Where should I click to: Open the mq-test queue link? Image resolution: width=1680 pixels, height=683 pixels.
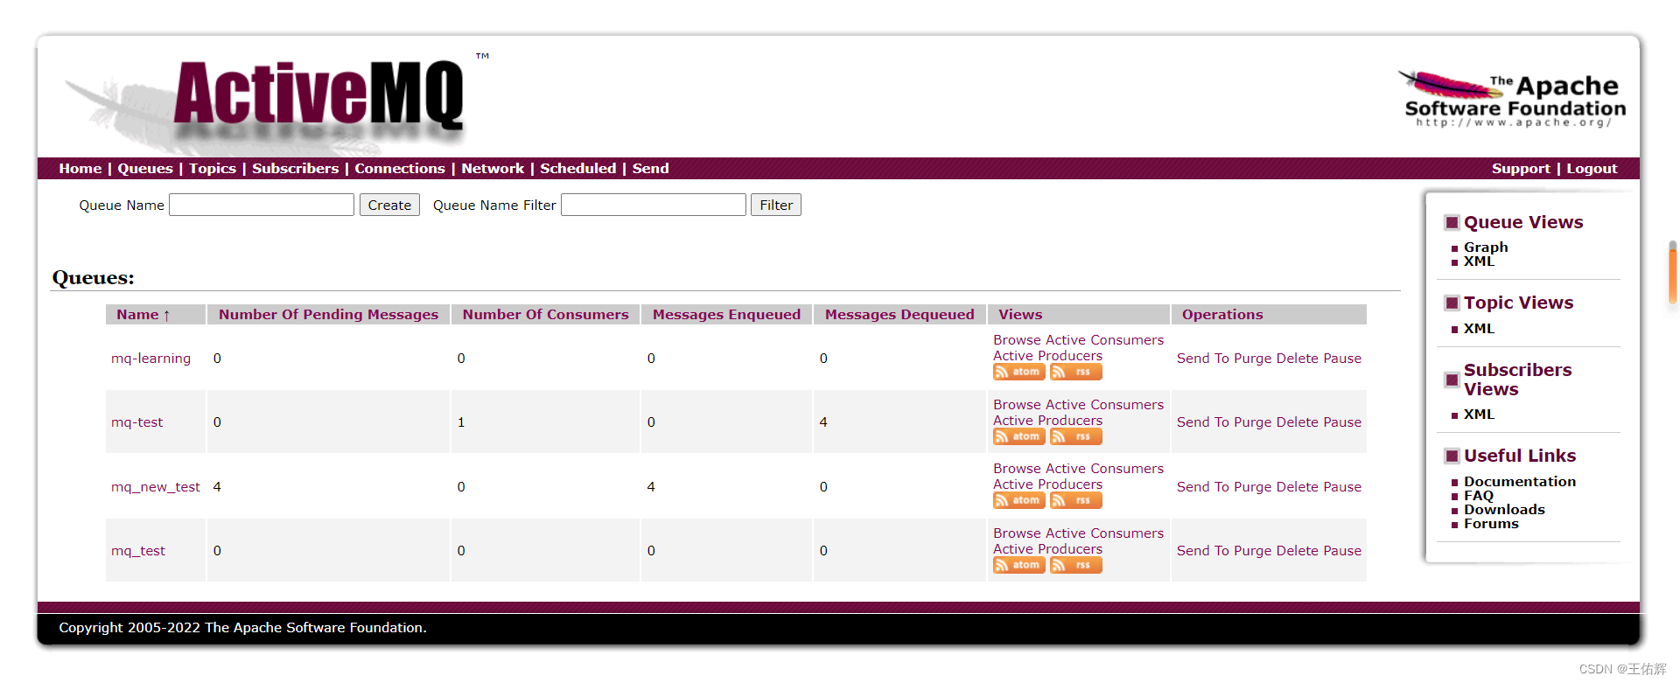[x=136, y=422]
